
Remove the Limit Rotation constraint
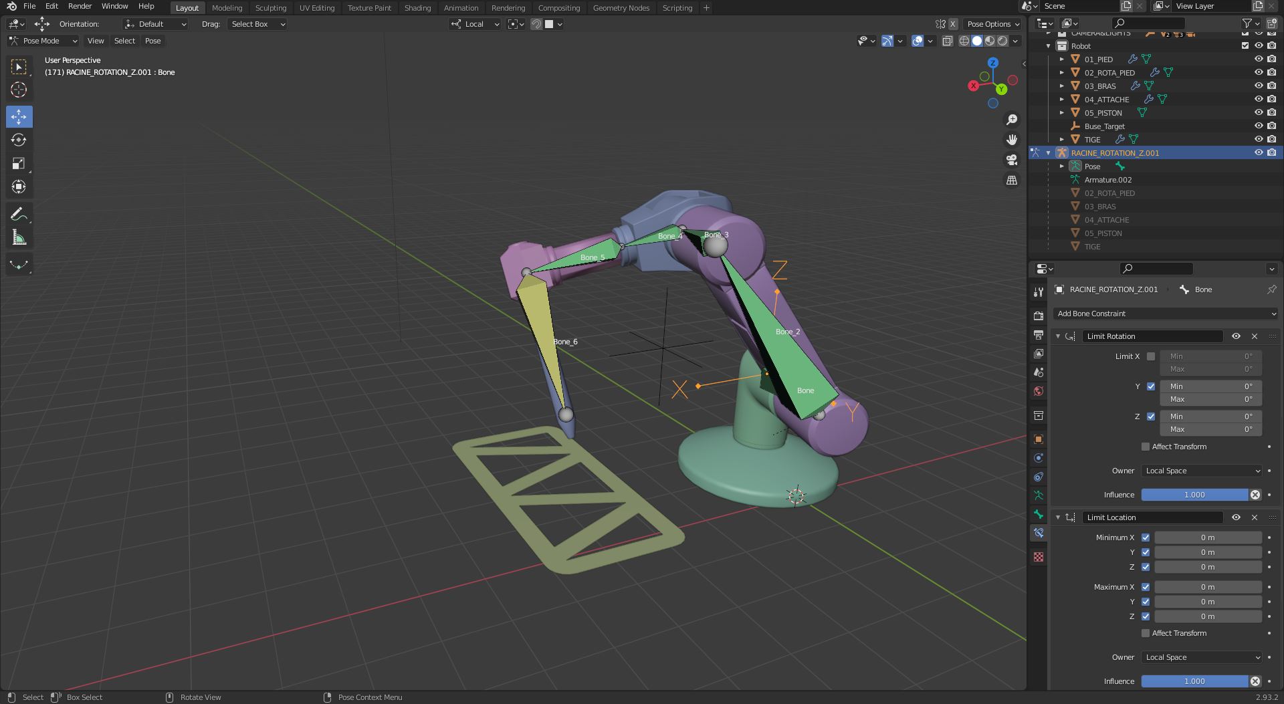tap(1255, 336)
